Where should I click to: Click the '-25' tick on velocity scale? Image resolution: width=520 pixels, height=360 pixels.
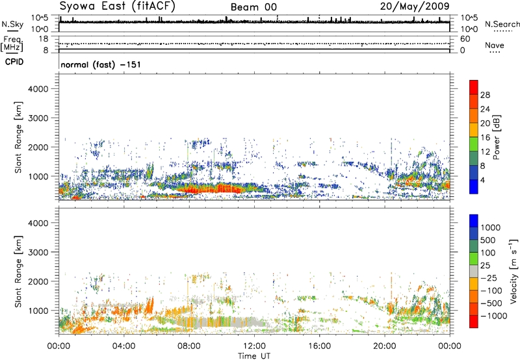point(489,277)
